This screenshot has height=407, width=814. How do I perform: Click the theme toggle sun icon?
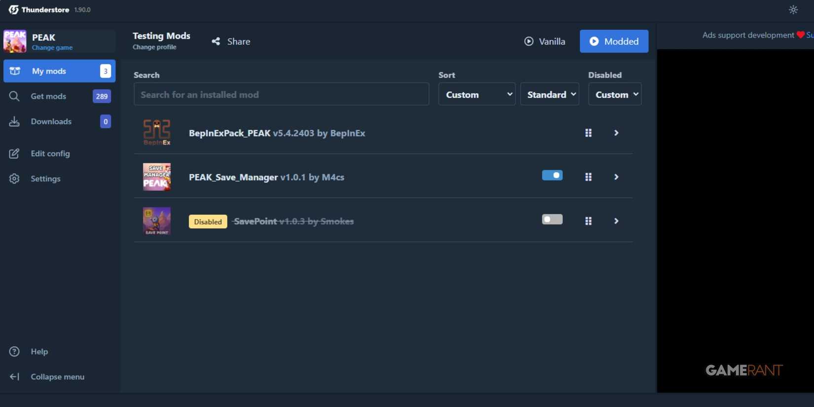(x=793, y=10)
